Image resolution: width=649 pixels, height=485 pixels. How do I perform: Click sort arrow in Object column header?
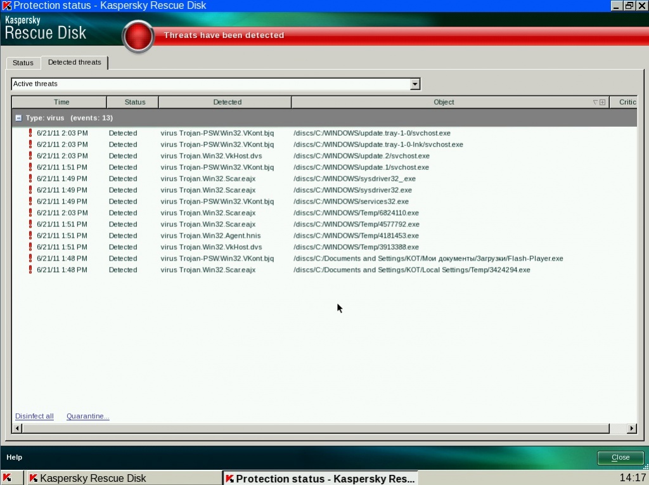(x=595, y=102)
